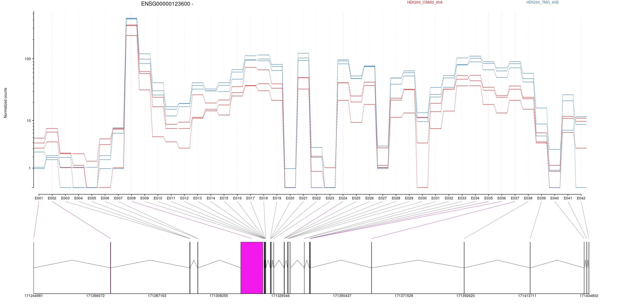Viewport: 617px width, 308px height.
Task: Select exon label E021
Action: [303, 198]
